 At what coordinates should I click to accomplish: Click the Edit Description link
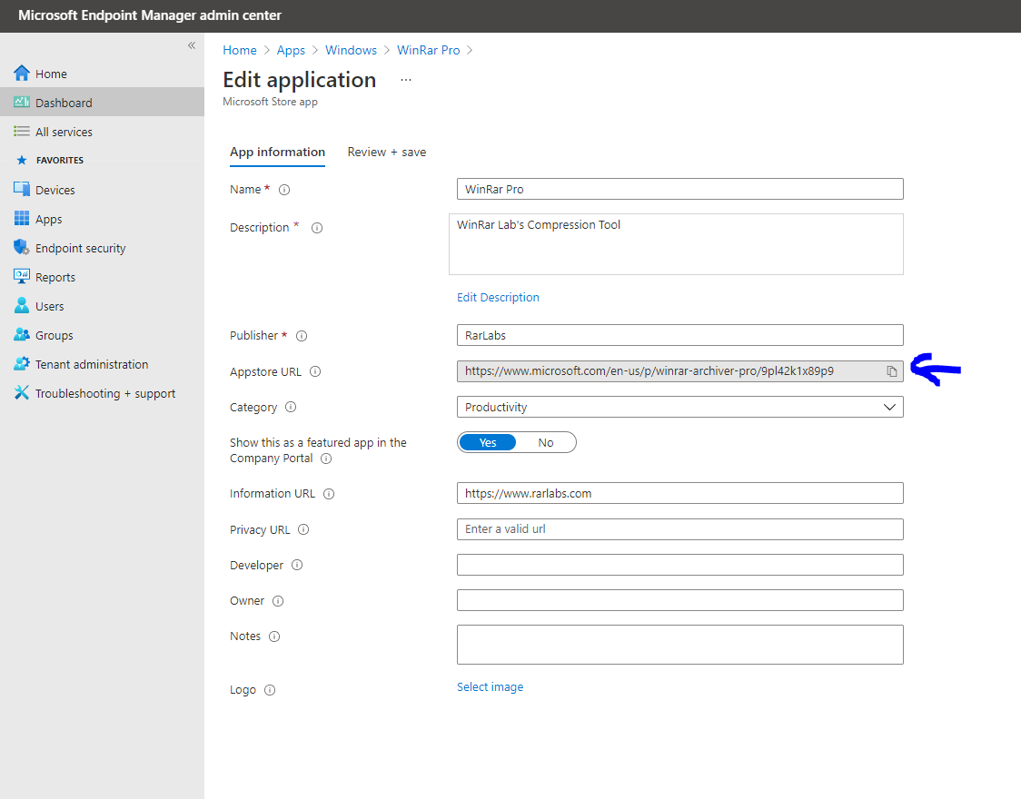click(x=498, y=297)
